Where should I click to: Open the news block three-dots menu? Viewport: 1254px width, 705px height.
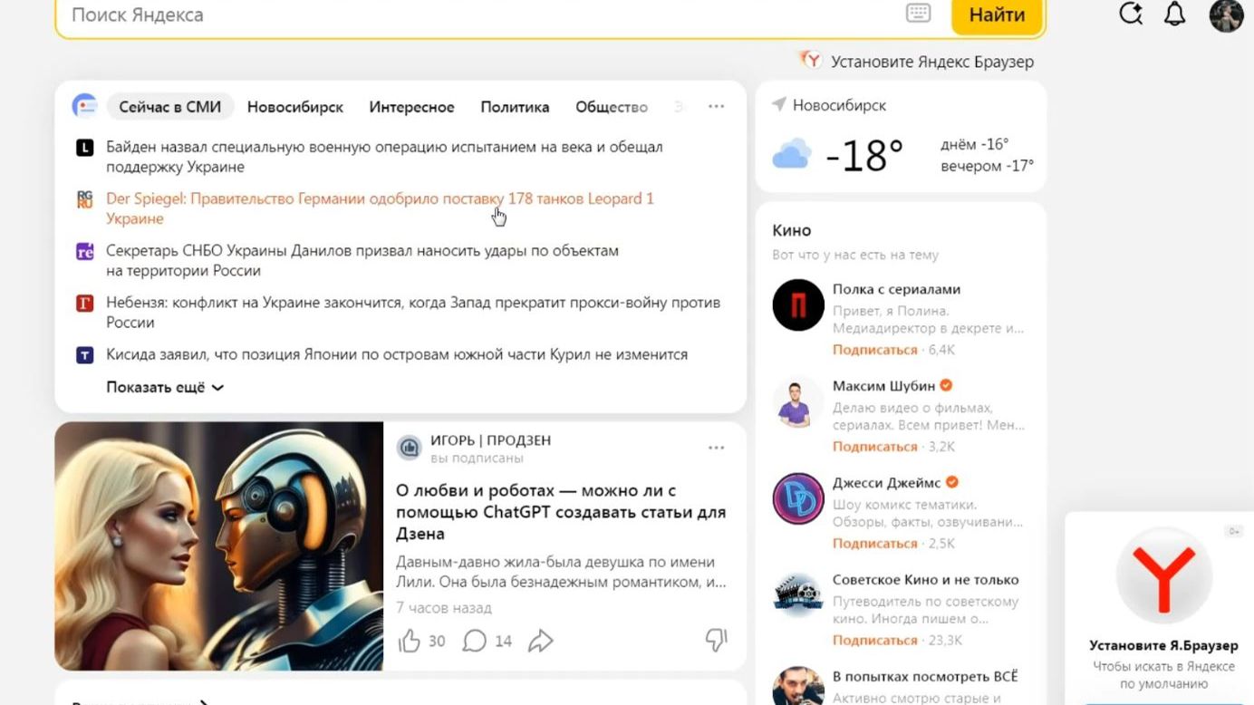[716, 107]
